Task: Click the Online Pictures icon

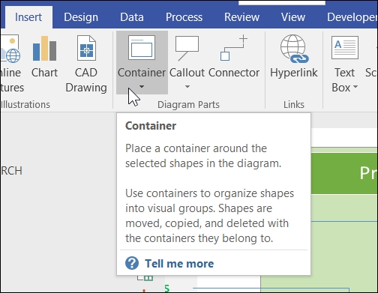Action: click(x=10, y=49)
